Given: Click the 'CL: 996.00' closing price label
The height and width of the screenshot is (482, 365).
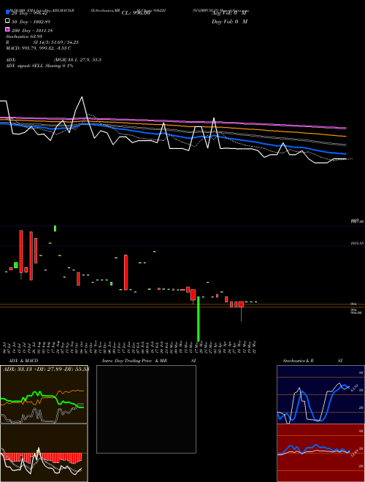Looking at the screenshot, I should coord(136,13).
